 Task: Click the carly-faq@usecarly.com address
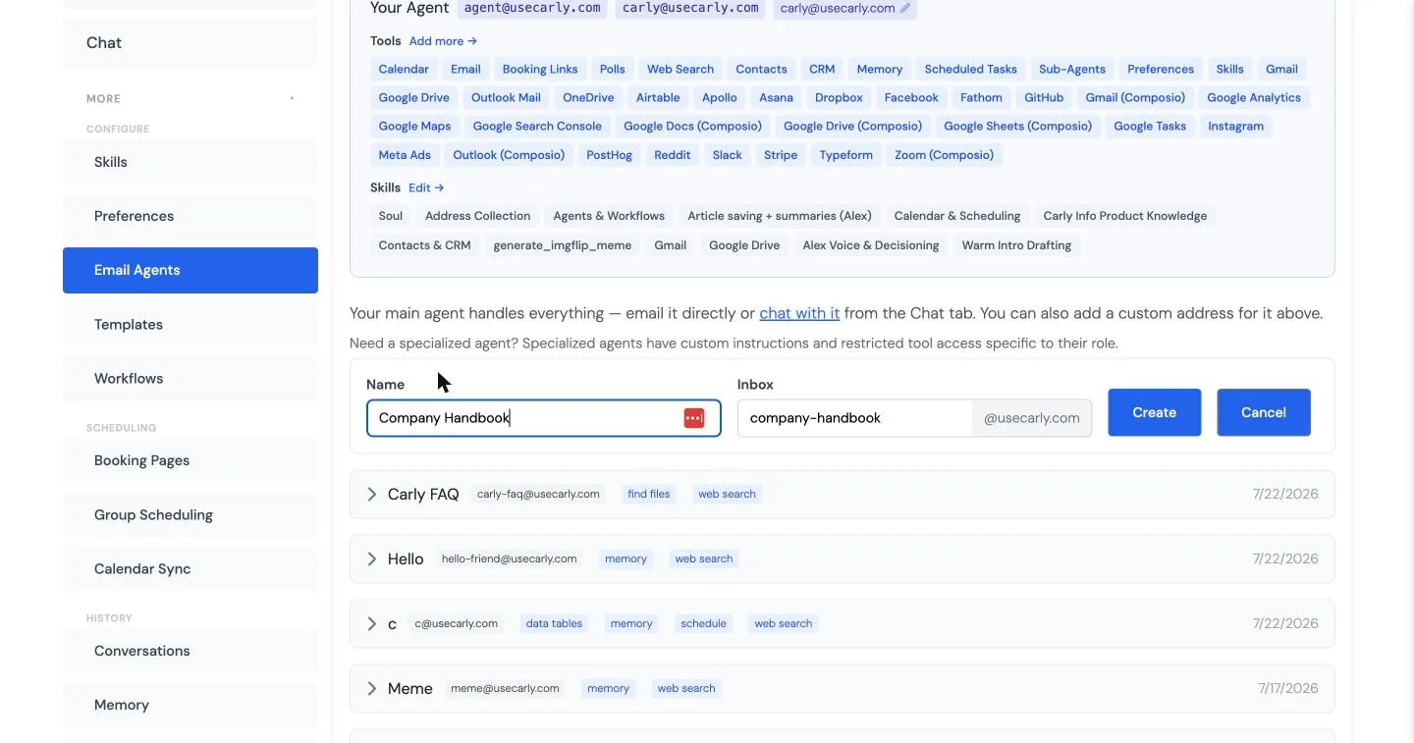click(x=538, y=495)
